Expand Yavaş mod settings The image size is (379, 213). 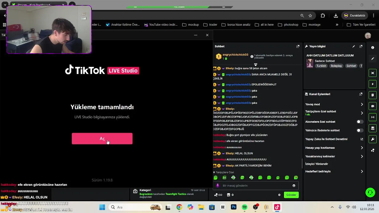coord(362,104)
